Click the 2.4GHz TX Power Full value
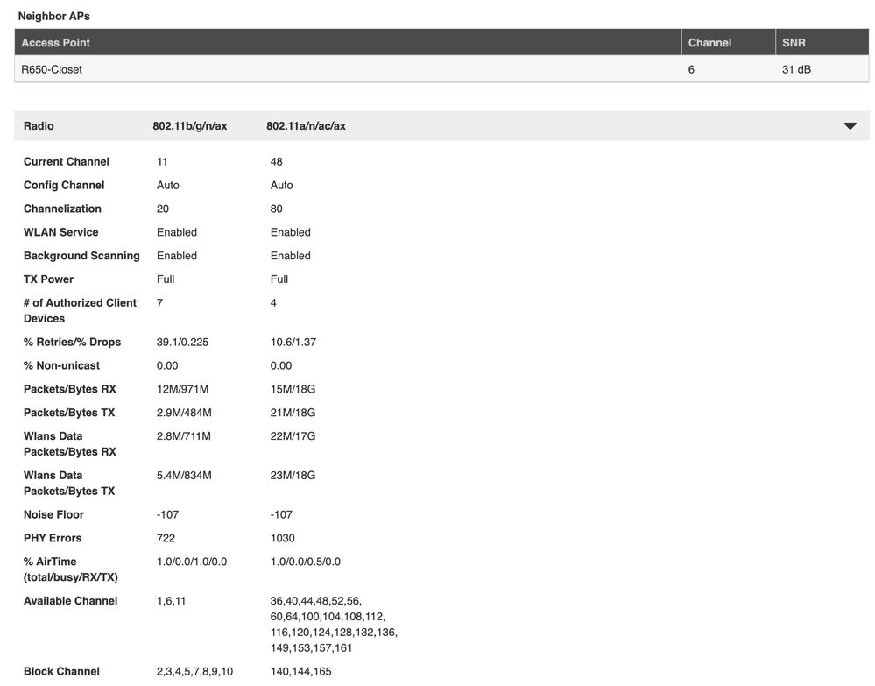 pos(166,279)
